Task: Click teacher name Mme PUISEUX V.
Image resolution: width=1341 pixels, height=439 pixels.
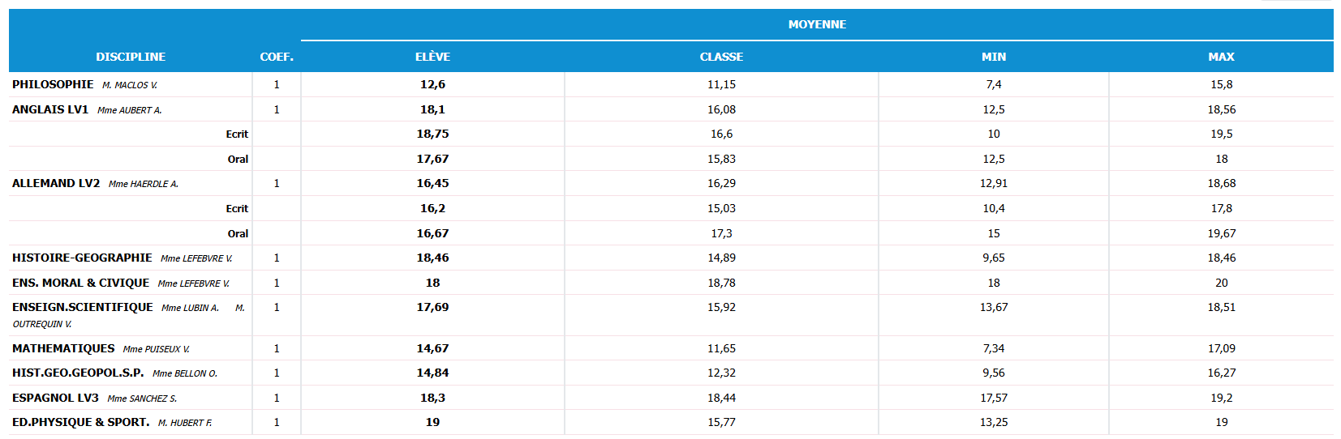Action: click(x=156, y=349)
